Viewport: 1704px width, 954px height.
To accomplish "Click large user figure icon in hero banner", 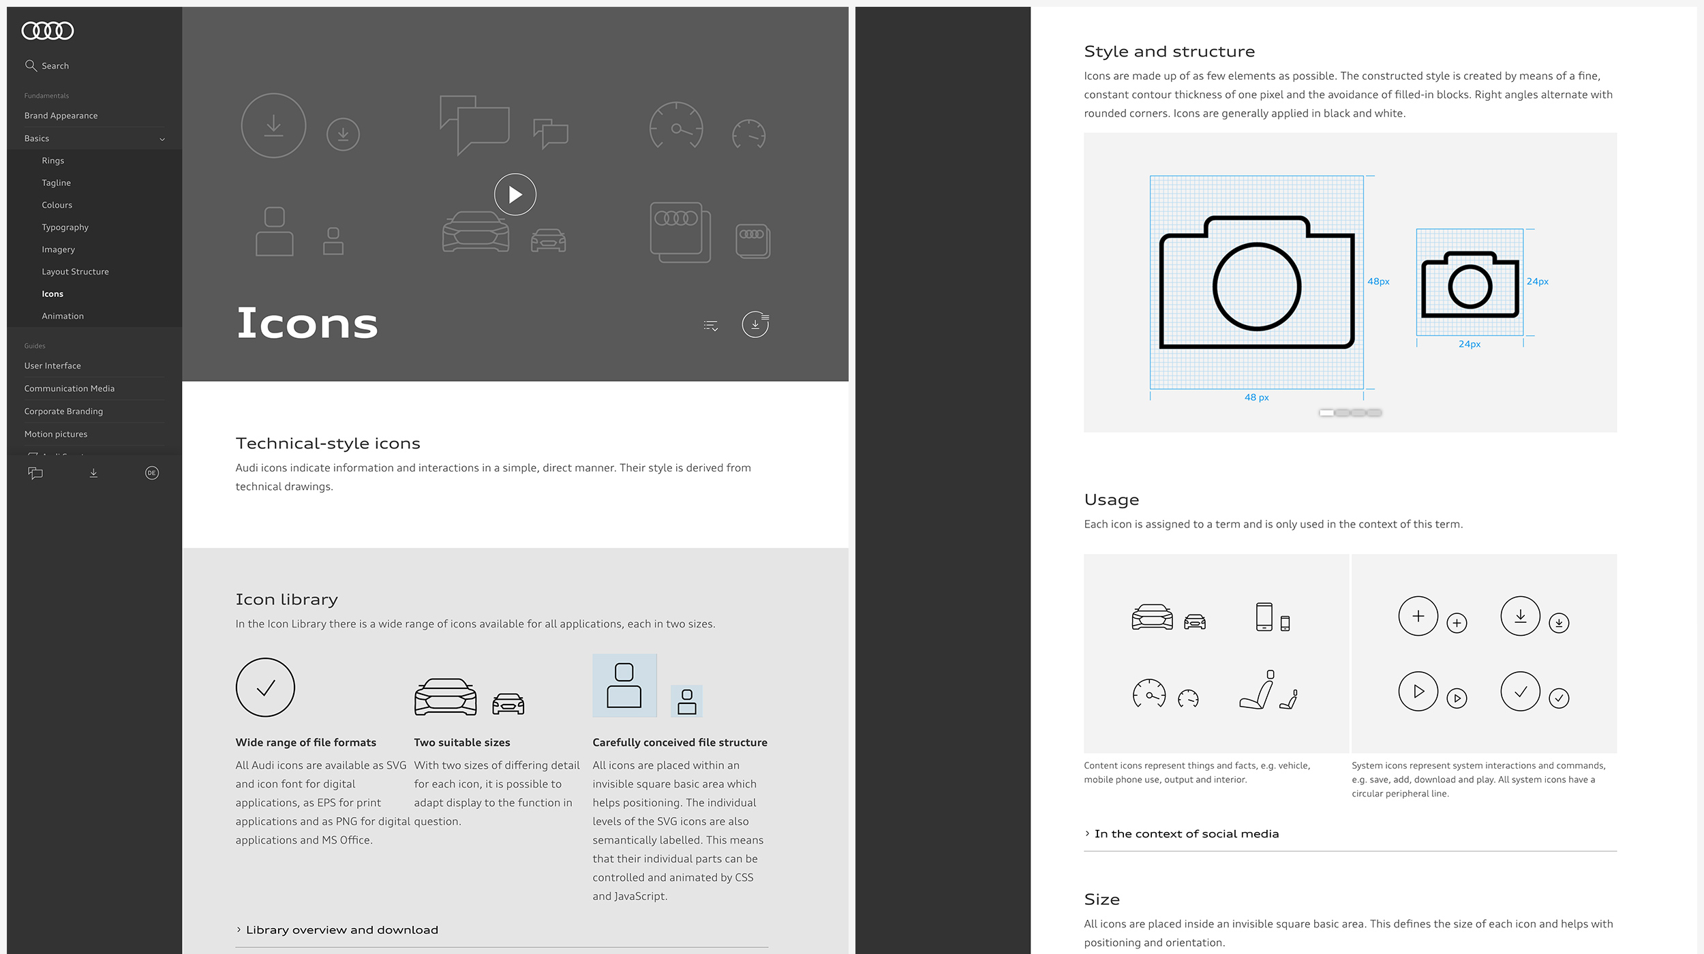I will click(x=275, y=232).
